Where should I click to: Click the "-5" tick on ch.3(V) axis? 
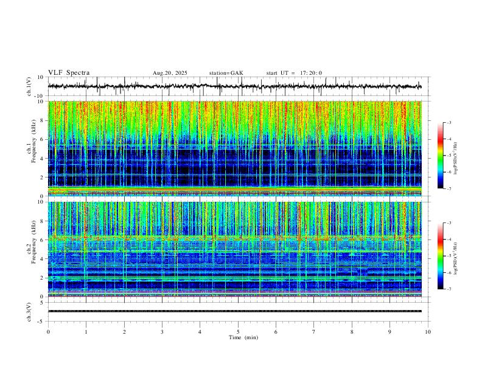(41, 322)
